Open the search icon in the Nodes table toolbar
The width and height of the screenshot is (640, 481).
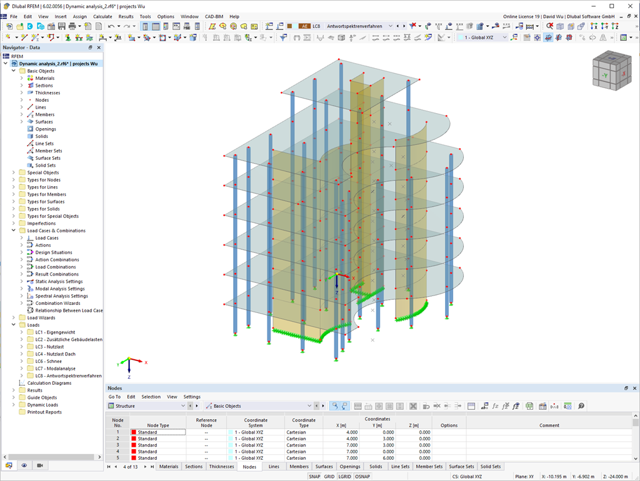coord(581,406)
